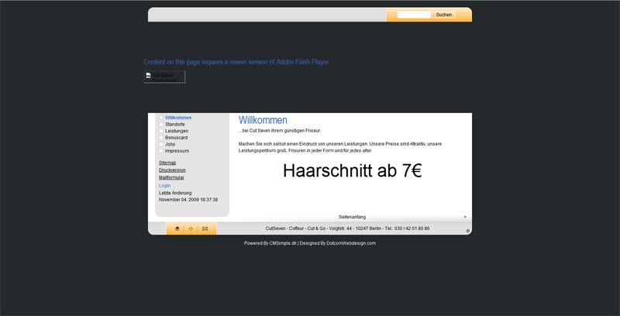
Task: Open the Sitemap link
Action: (167, 163)
